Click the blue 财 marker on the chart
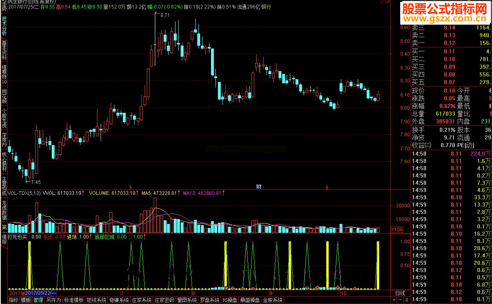The image size is (492, 304). [259, 186]
